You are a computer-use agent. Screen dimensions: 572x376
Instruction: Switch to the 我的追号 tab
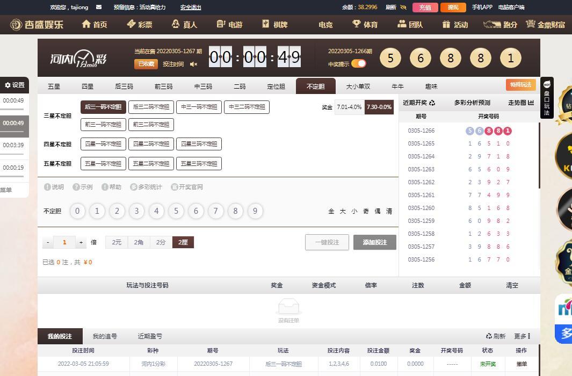click(x=105, y=336)
